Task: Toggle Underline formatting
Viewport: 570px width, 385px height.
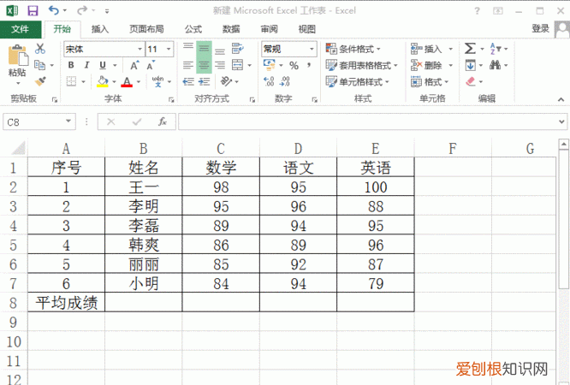Action: pyautogui.click(x=103, y=65)
